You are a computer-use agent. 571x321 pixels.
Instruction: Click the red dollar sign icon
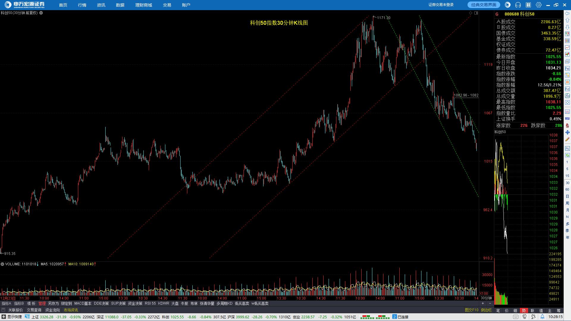(567, 125)
